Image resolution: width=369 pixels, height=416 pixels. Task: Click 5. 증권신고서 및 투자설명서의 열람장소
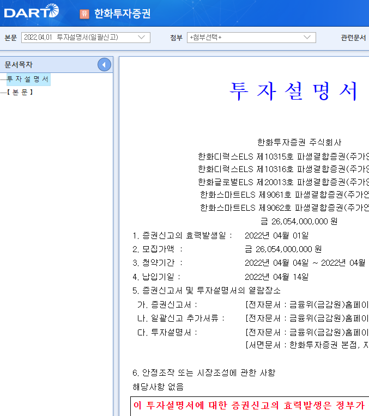pyautogui.click(x=207, y=291)
